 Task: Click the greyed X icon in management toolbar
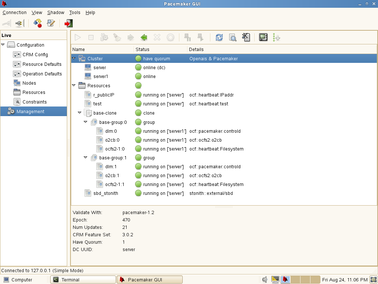[157, 37]
